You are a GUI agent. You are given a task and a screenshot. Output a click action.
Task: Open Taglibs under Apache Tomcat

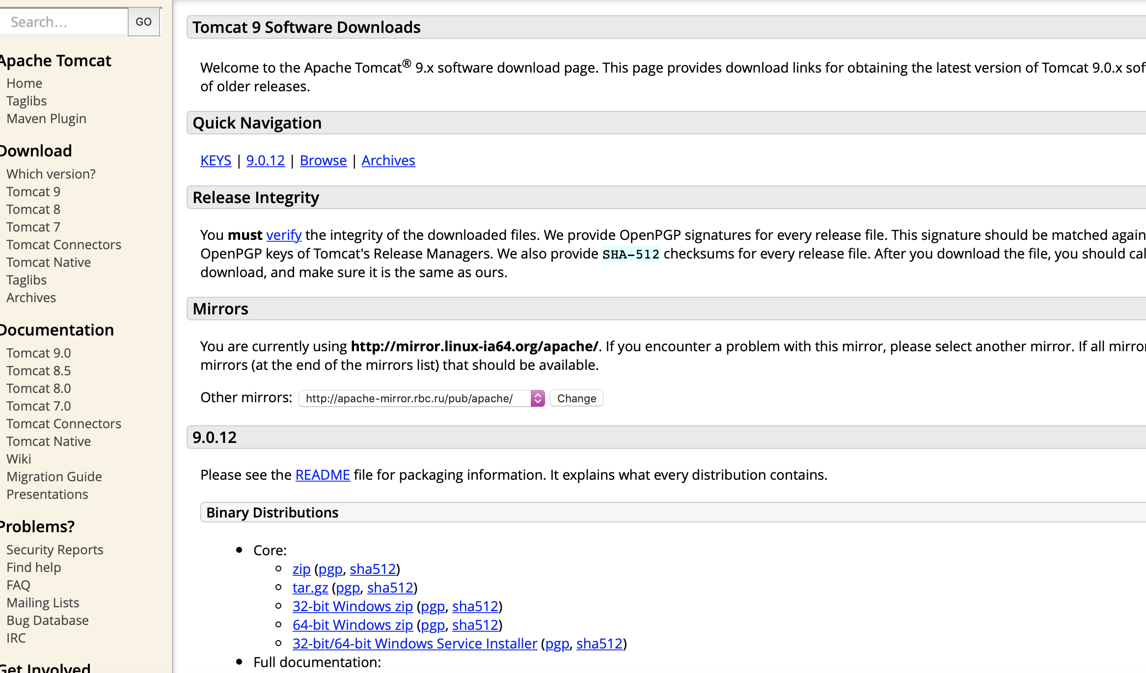pos(27,101)
